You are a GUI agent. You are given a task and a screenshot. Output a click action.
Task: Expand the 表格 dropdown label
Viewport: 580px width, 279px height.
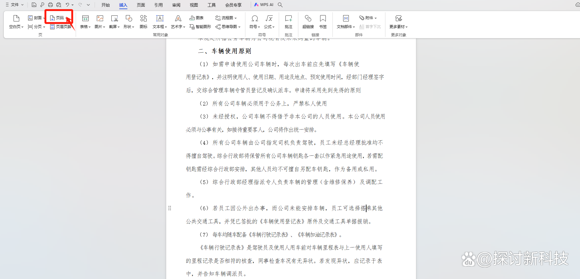pos(85,27)
